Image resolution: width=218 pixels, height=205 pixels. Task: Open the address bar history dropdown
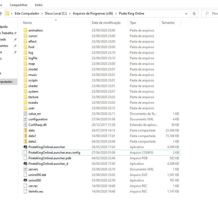[x=186, y=13]
